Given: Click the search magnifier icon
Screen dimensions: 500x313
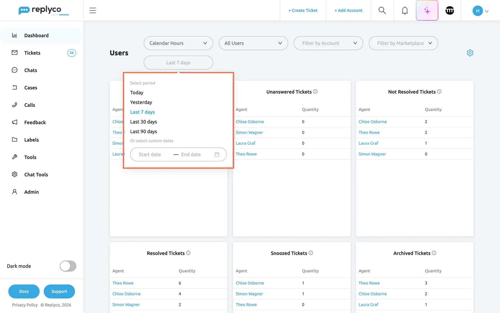Looking at the screenshot, I should [x=382, y=11].
